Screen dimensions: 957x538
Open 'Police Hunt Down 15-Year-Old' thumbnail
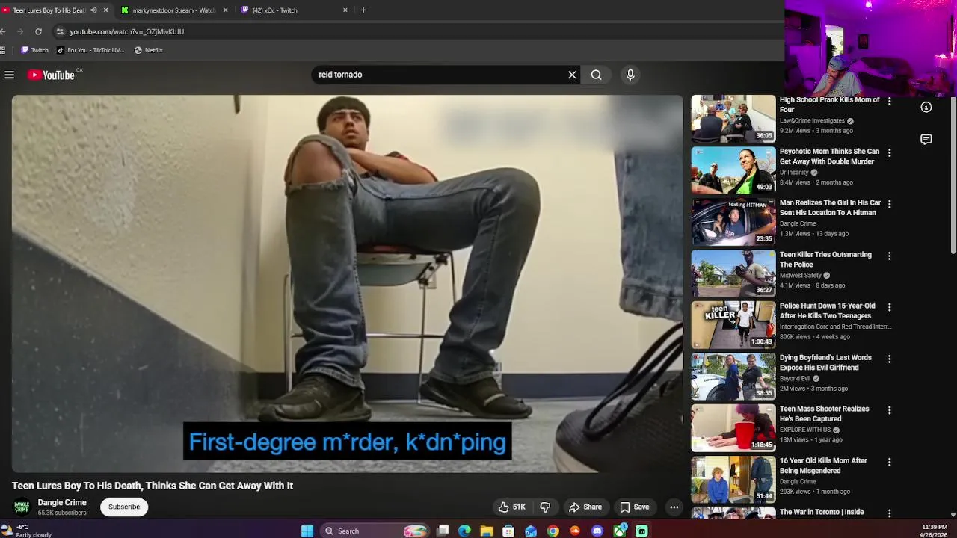point(733,325)
